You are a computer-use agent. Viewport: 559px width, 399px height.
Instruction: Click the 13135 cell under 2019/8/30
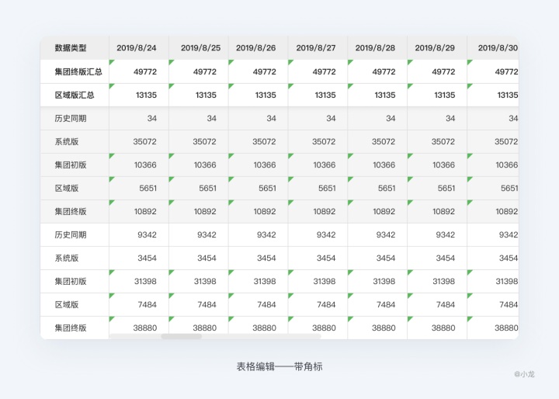point(493,95)
